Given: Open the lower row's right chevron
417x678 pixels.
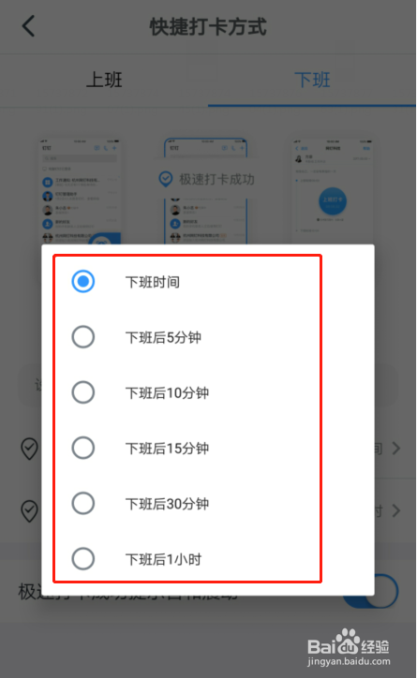Looking at the screenshot, I should pyautogui.click(x=395, y=510).
